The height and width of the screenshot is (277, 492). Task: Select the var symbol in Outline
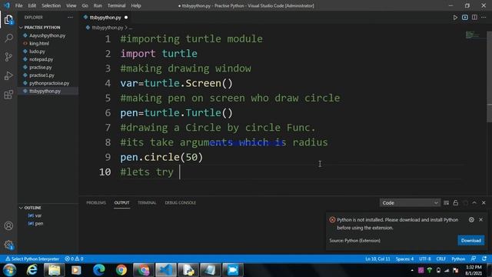(x=38, y=215)
